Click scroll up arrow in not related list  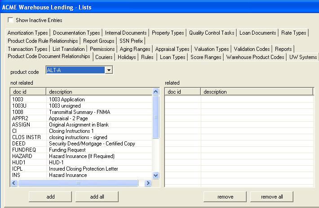point(155,92)
